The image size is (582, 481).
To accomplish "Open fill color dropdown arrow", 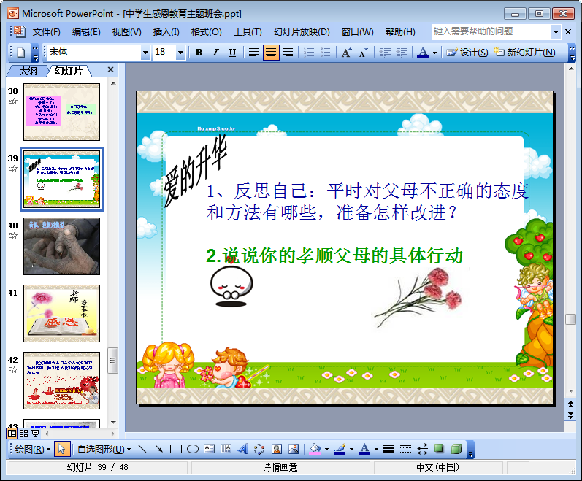I will 326,450.
